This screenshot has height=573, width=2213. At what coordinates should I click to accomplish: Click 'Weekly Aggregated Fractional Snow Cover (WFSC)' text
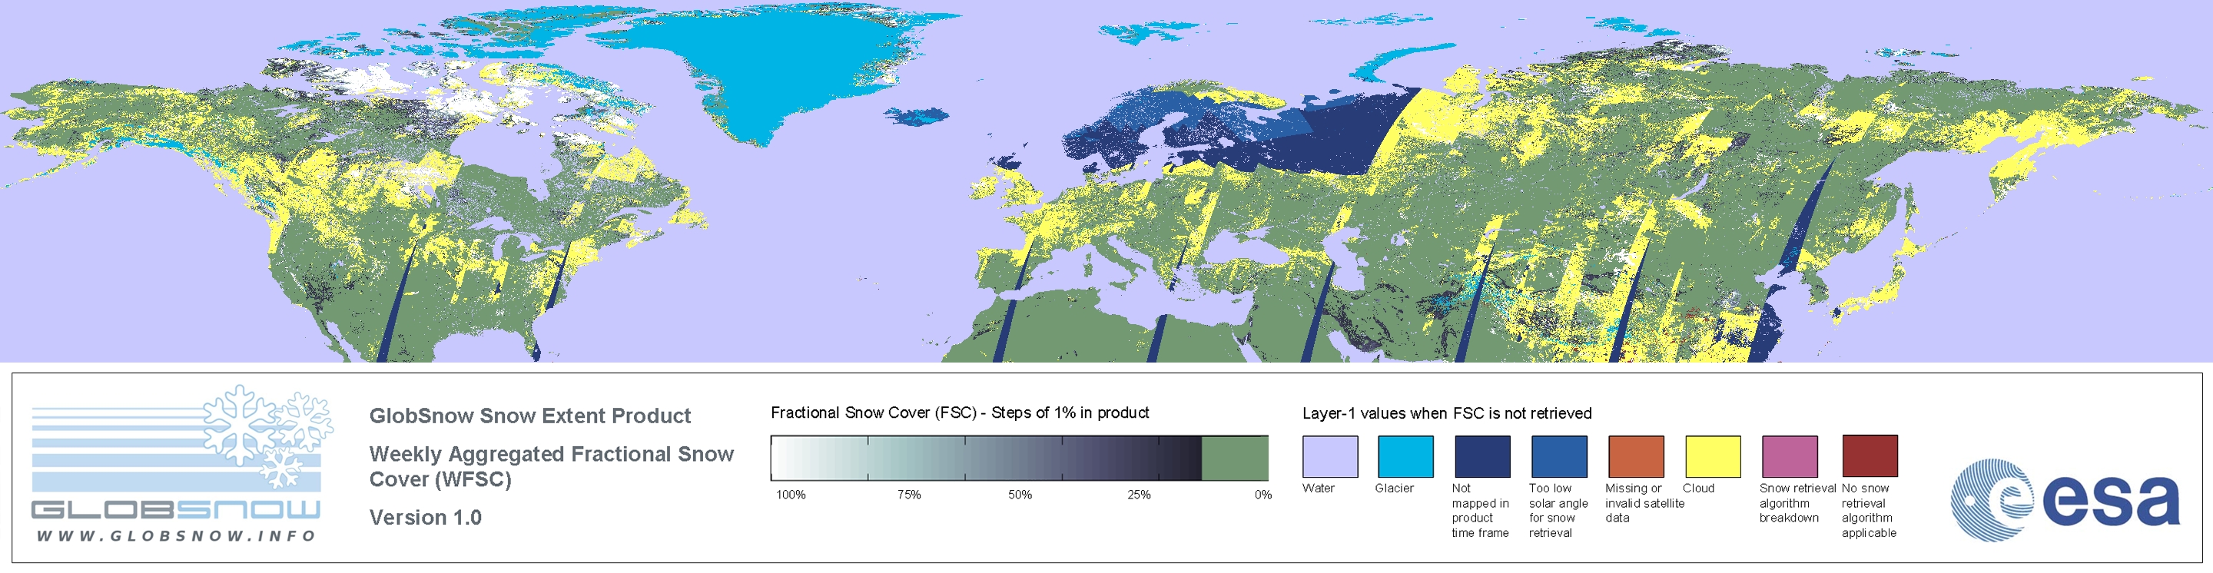click(552, 466)
